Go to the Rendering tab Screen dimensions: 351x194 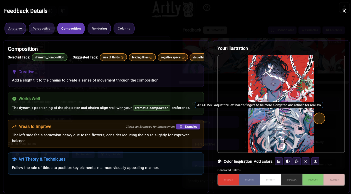coord(99,29)
